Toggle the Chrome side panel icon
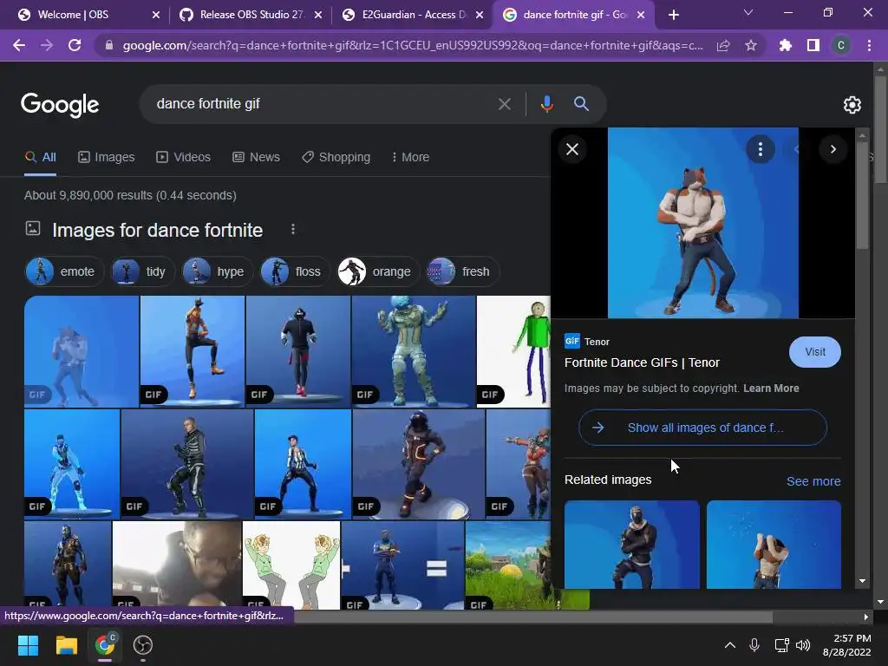The width and height of the screenshot is (888, 666). [x=813, y=45]
